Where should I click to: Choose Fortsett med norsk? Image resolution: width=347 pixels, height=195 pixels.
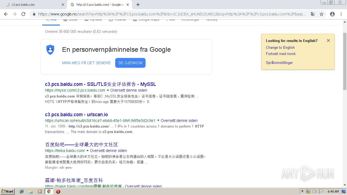pos(281,54)
